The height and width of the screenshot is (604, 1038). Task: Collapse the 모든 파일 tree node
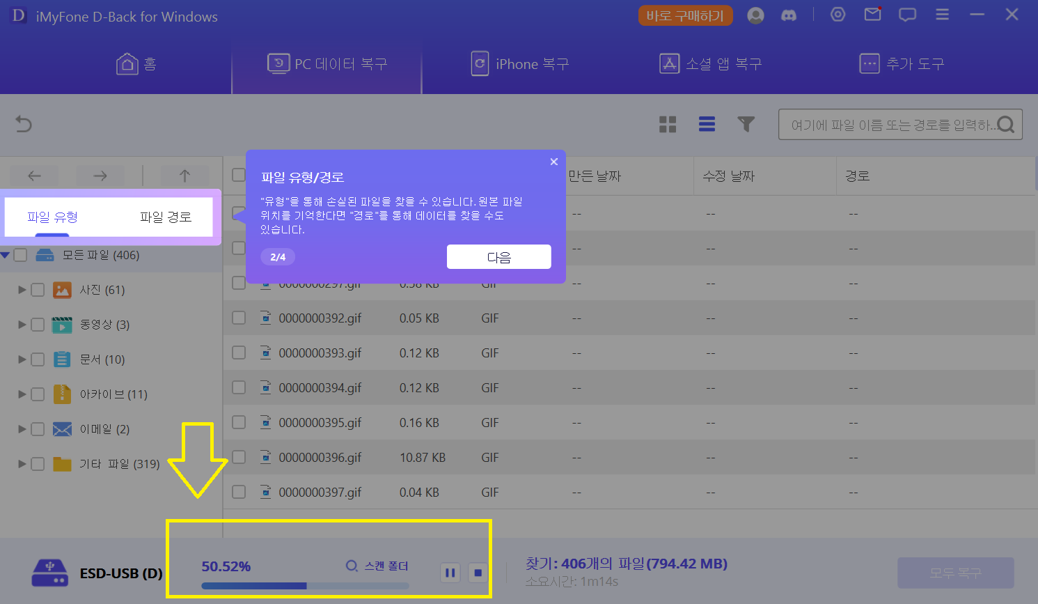pos(6,255)
